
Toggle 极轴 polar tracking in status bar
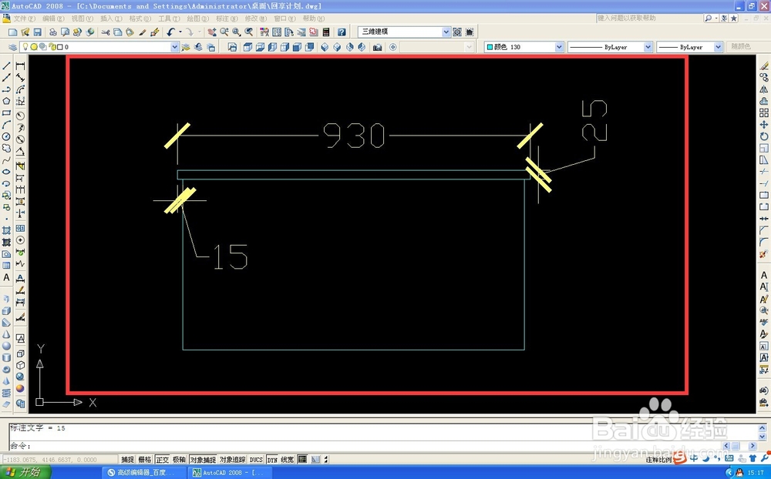tap(179, 460)
